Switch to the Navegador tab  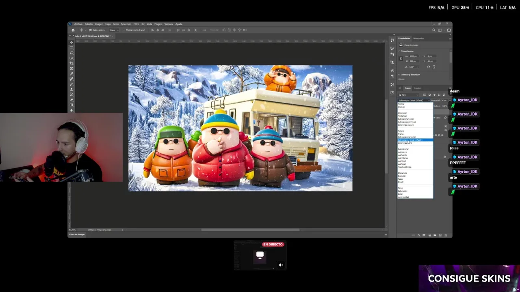pos(418,38)
